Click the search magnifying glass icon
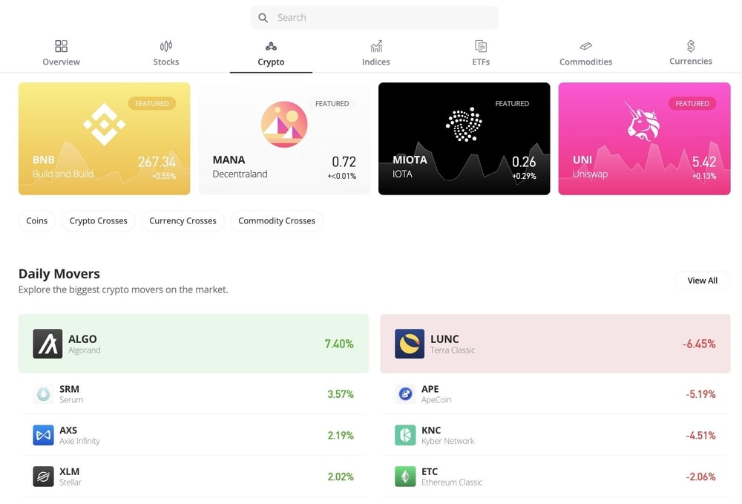Image resolution: width=742 pixels, height=504 pixels. tap(263, 18)
